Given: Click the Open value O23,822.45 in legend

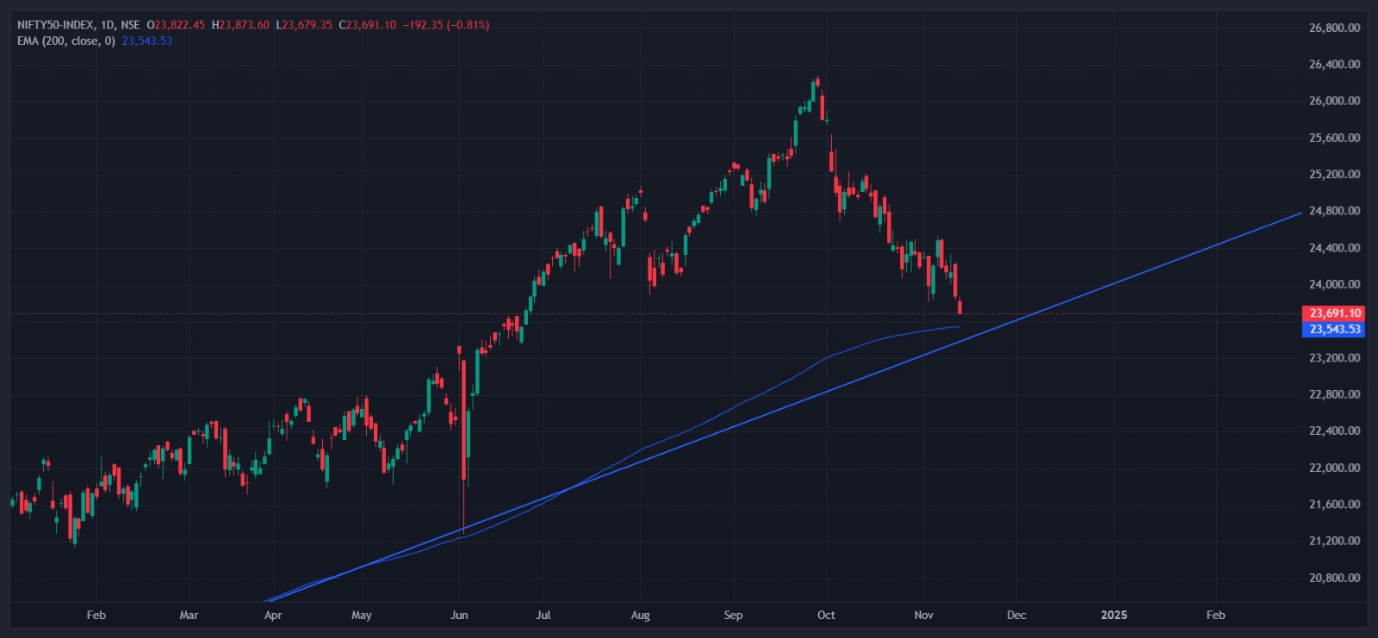Looking at the screenshot, I should [177, 25].
